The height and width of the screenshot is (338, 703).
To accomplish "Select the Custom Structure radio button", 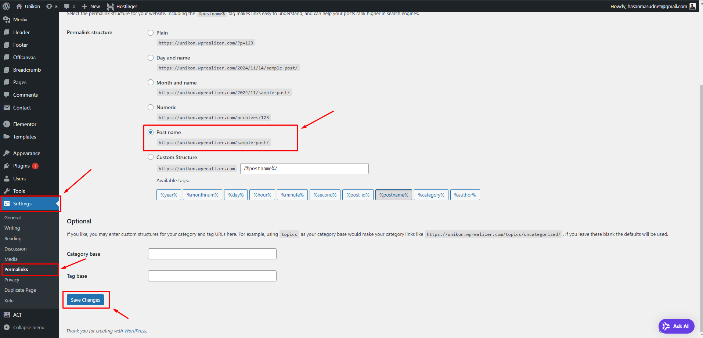I will click(151, 157).
